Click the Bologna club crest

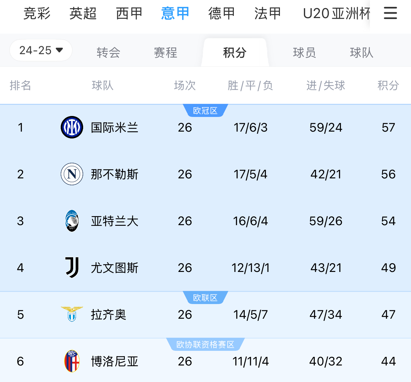point(72,361)
